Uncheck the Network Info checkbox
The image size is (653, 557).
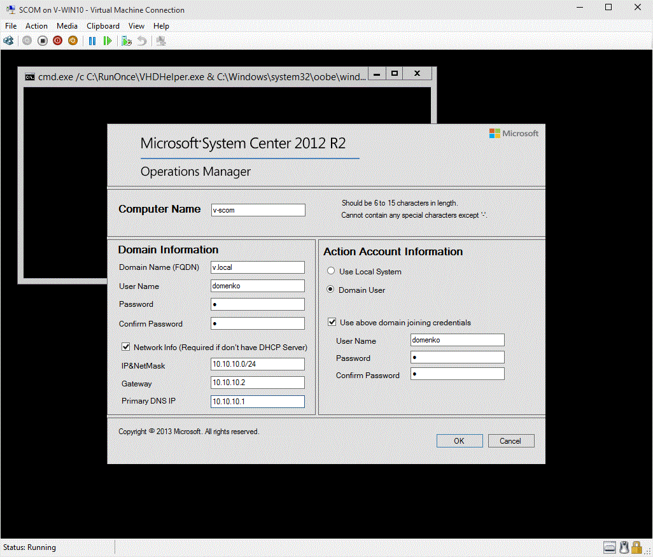[126, 347]
